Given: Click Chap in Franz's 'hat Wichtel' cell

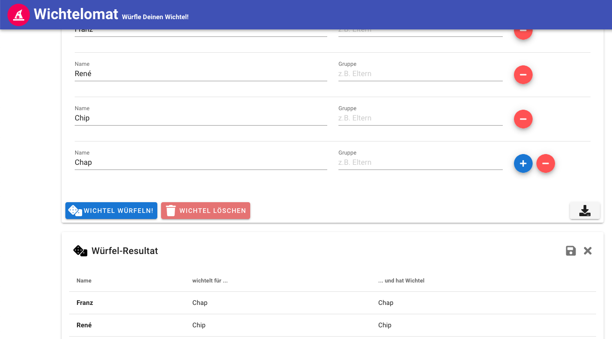Looking at the screenshot, I should click(x=386, y=303).
